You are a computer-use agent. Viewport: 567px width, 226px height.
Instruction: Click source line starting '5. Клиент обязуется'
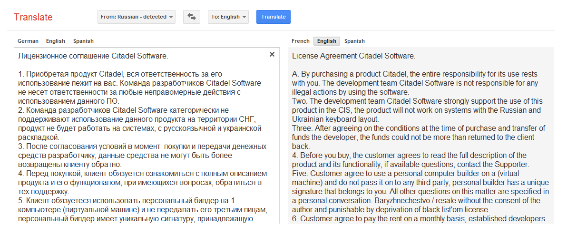[x=127, y=201]
